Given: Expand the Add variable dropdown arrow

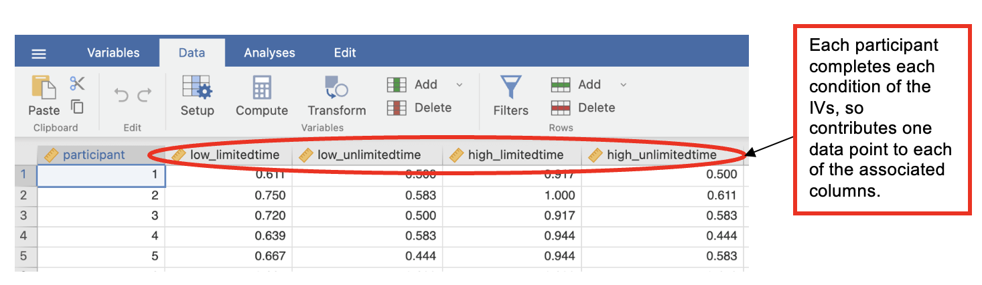Looking at the screenshot, I should coord(460,84).
